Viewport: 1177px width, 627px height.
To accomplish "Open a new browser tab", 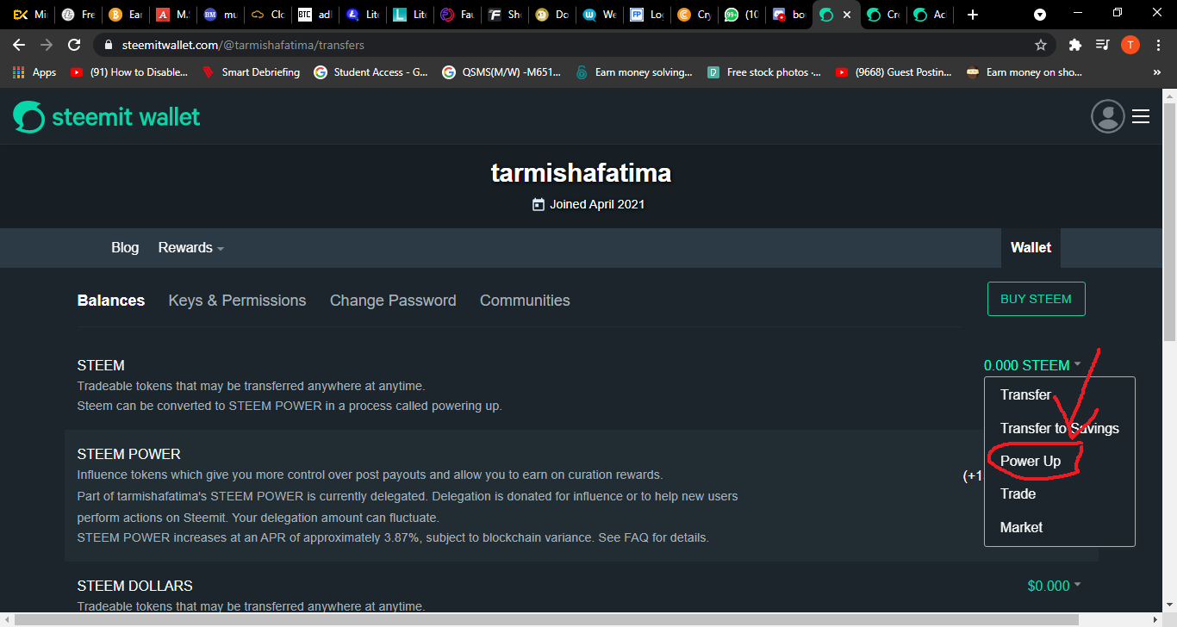I will tap(973, 15).
